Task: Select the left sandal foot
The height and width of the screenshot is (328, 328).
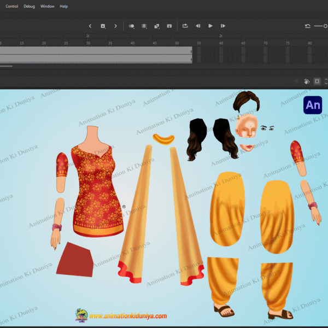Action: tap(224, 311)
